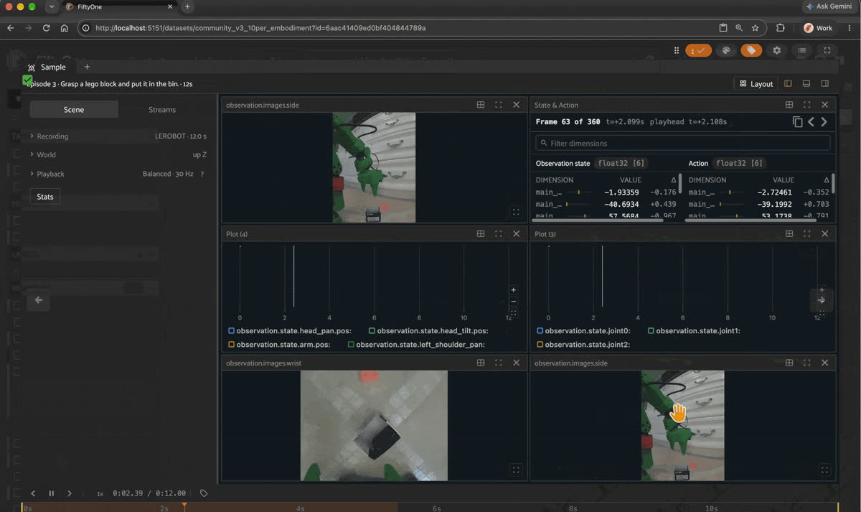Split the observation.images.wrist panel
The width and height of the screenshot is (861, 512).
[x=481, y=363]
